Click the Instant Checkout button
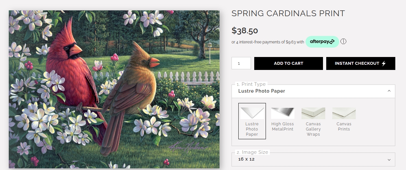This screenshot has width=406, height=170. pos(361,63)
